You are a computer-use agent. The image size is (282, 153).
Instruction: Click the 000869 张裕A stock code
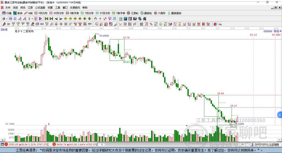272,31
